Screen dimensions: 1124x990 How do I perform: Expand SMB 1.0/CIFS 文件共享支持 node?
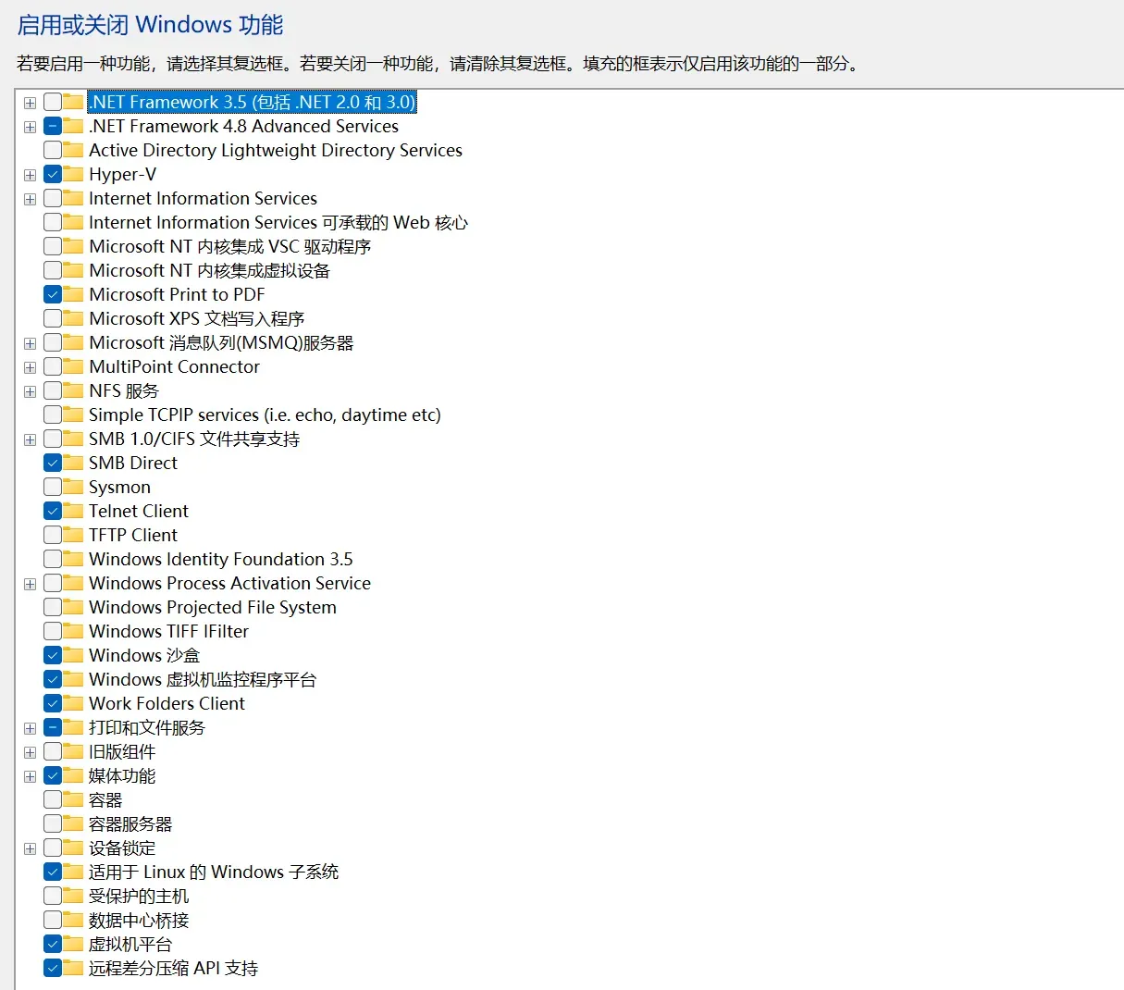[x=31, y=439]
